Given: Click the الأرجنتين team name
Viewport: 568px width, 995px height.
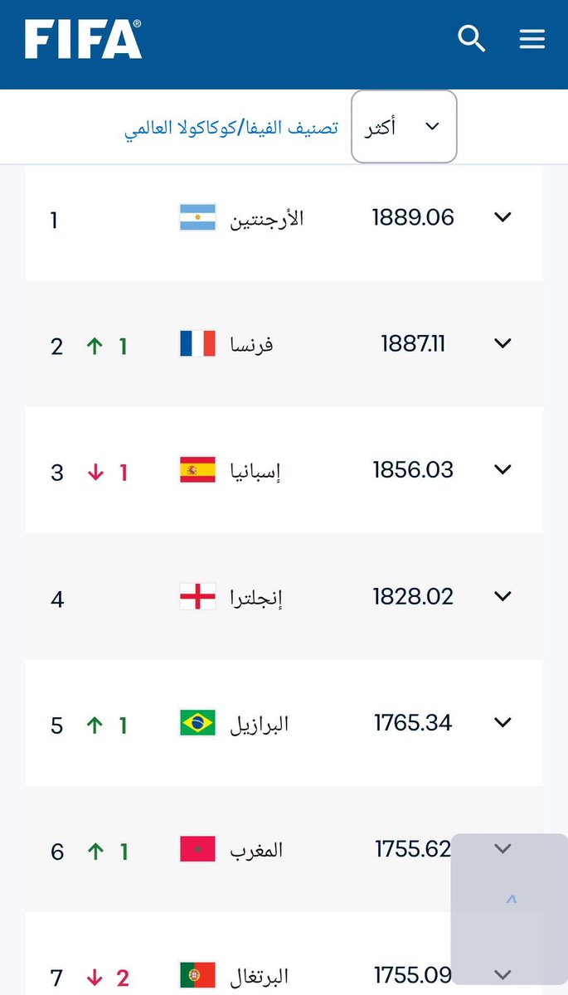Looking at the screenshot, I should pyautogui.click(x=267, y=219).
